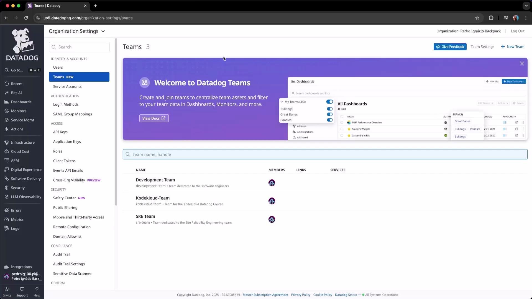Open Support chat
This screenshot has width=532, height=299.
tap(22, 292)
